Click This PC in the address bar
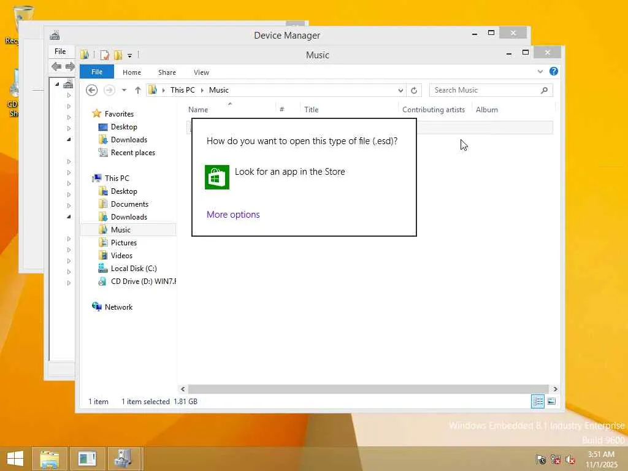Image resolution: width=628 pixels, height=471 pixels. click(183, 90)
